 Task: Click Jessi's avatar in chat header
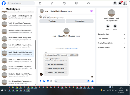click(42, 11)
